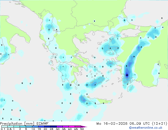Click the 'ECMWF' model label
168x130 pixels.
pyautogui.click(x=43, y=124)
